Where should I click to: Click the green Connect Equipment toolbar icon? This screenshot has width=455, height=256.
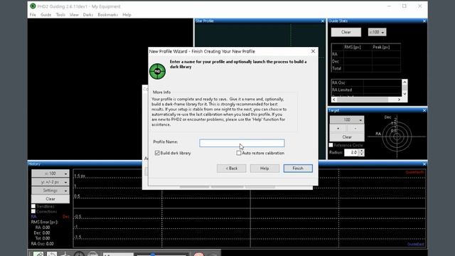38,255
